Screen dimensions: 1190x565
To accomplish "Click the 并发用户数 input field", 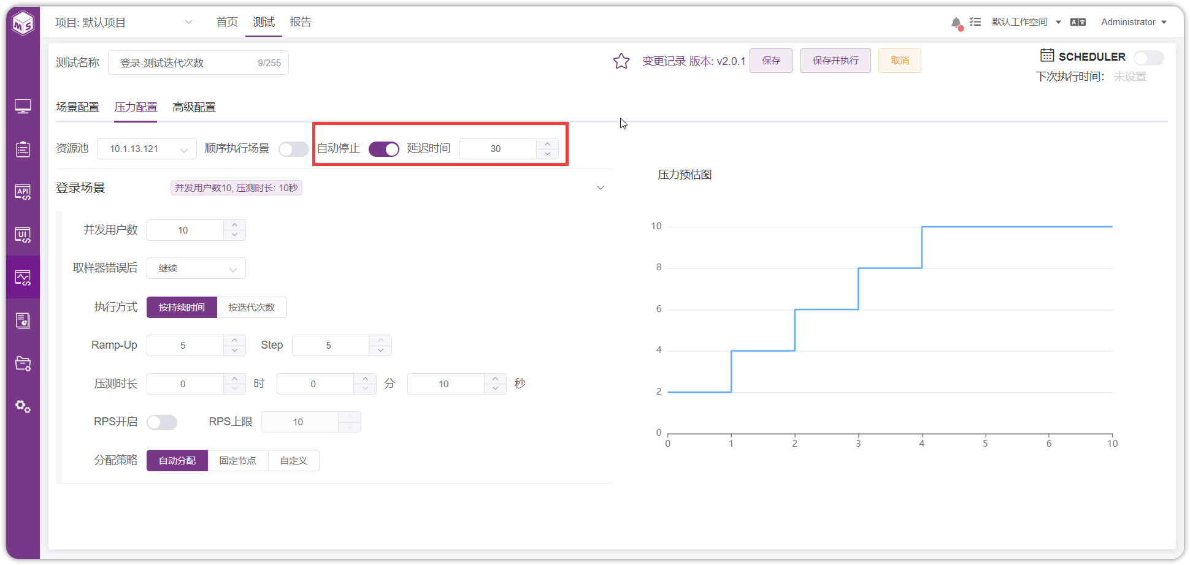I will point(185,230).
